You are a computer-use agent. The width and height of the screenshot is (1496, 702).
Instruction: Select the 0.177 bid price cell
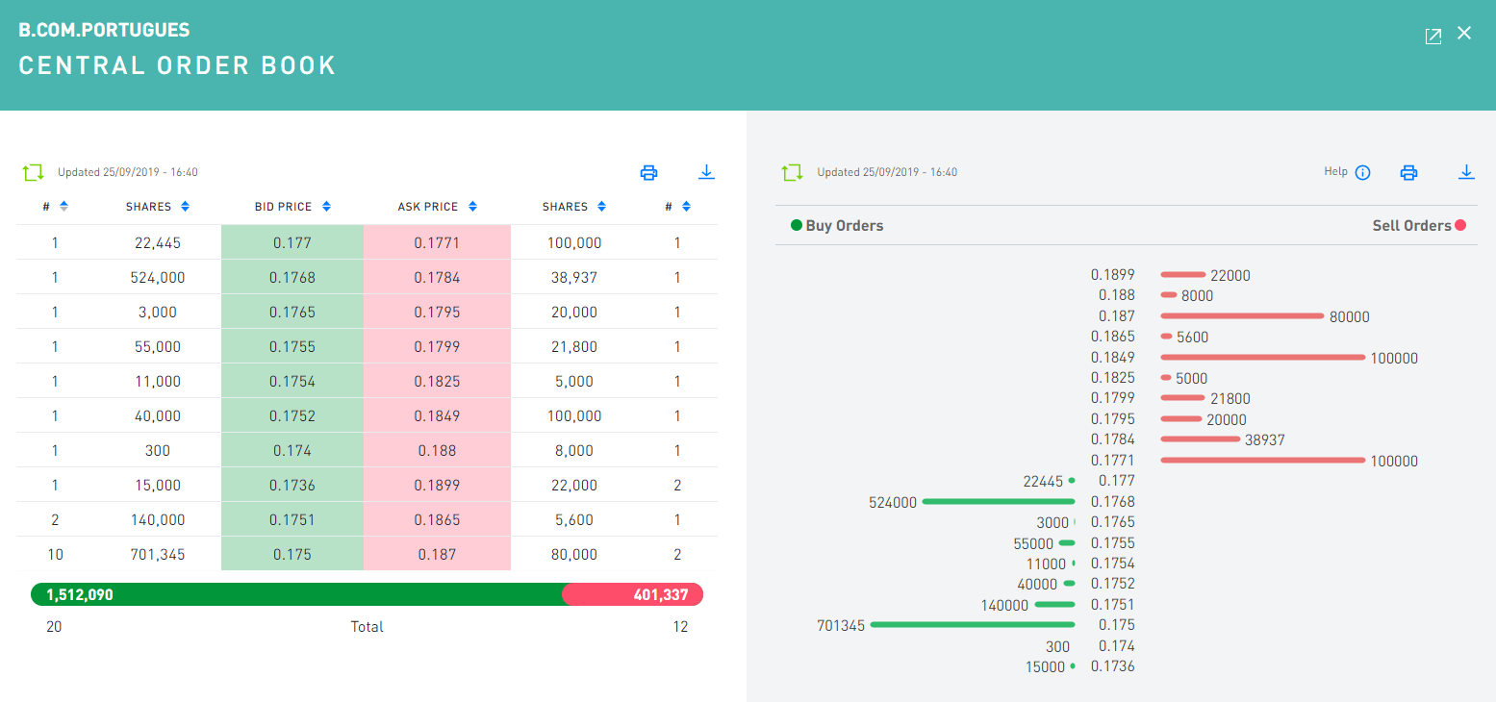[x=292, y=243]
